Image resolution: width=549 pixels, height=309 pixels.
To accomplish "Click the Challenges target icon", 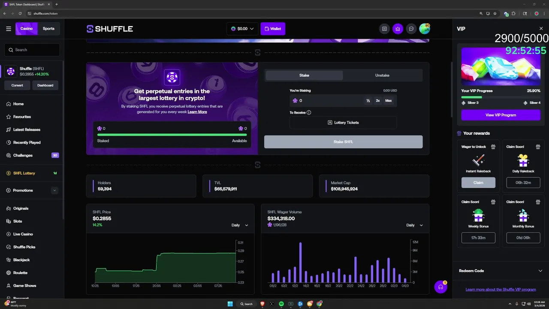I will [x=9, y=155].
